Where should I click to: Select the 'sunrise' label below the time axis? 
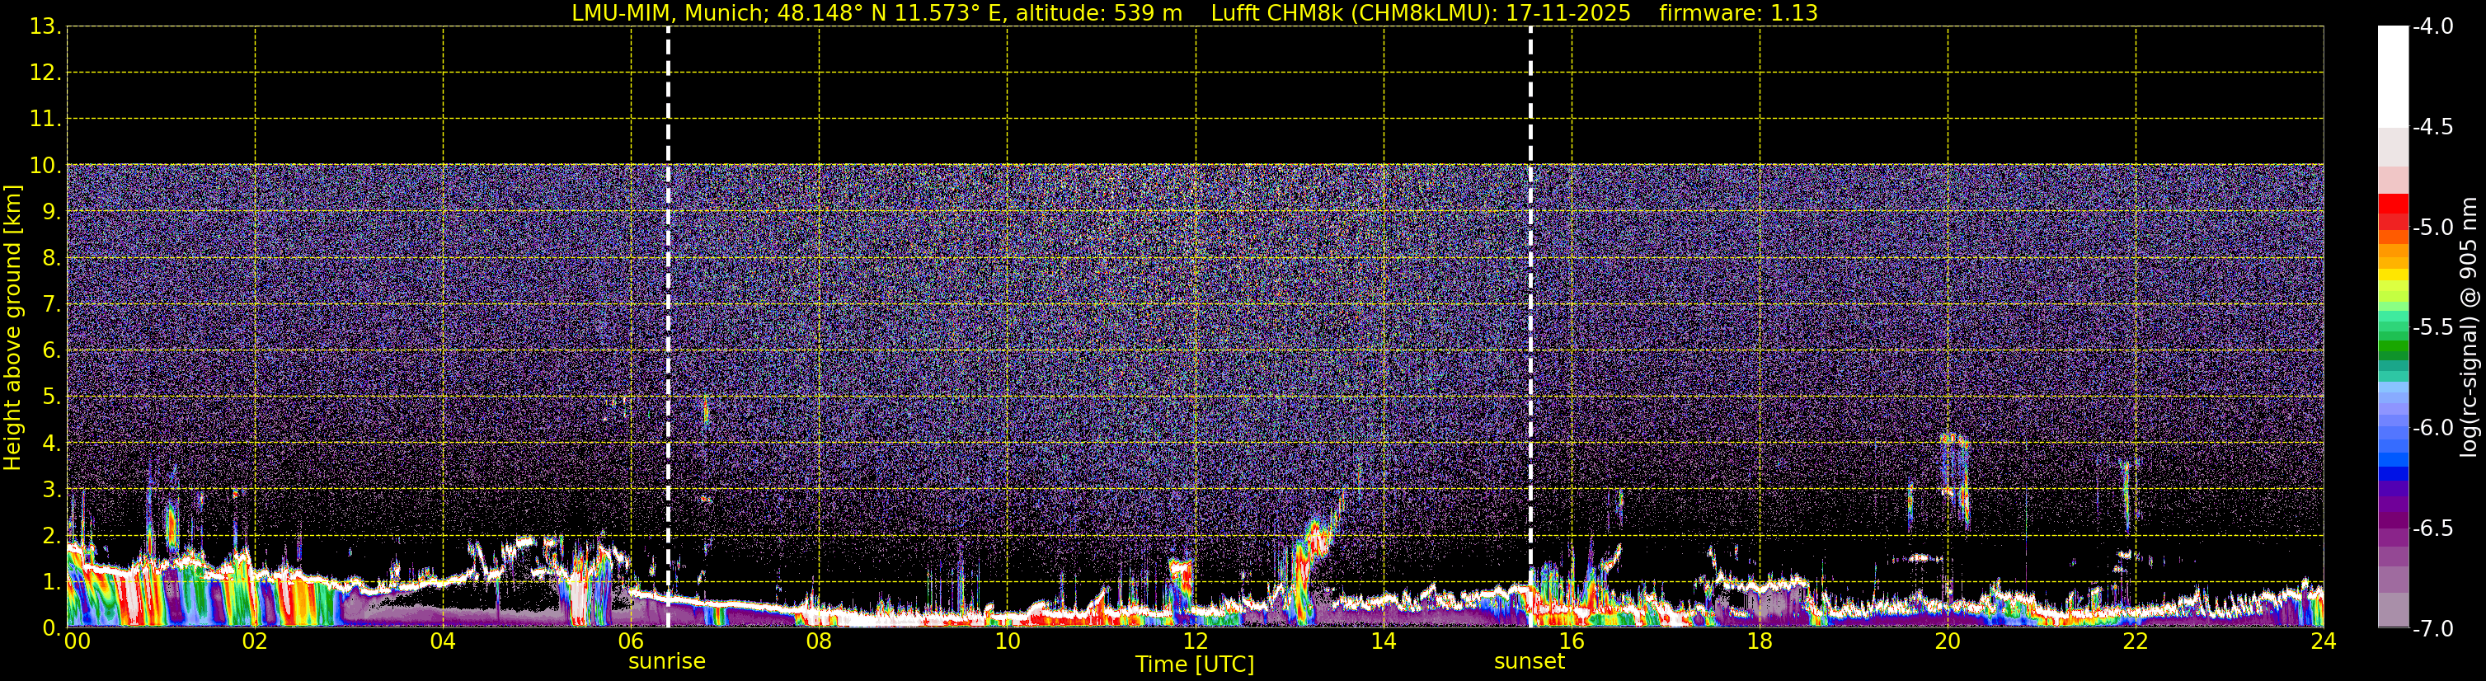click(667, 662)
